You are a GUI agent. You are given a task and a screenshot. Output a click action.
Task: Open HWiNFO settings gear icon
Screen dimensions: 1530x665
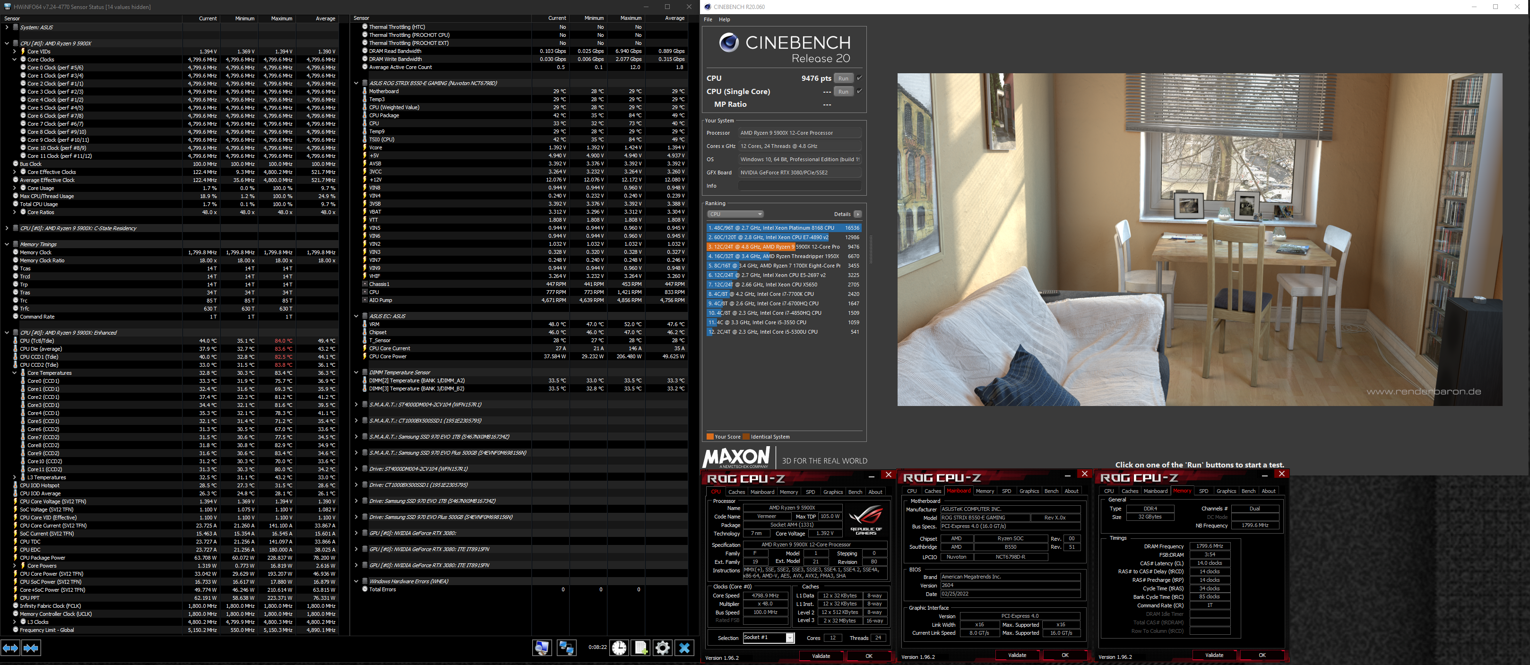tap(662, 648)
